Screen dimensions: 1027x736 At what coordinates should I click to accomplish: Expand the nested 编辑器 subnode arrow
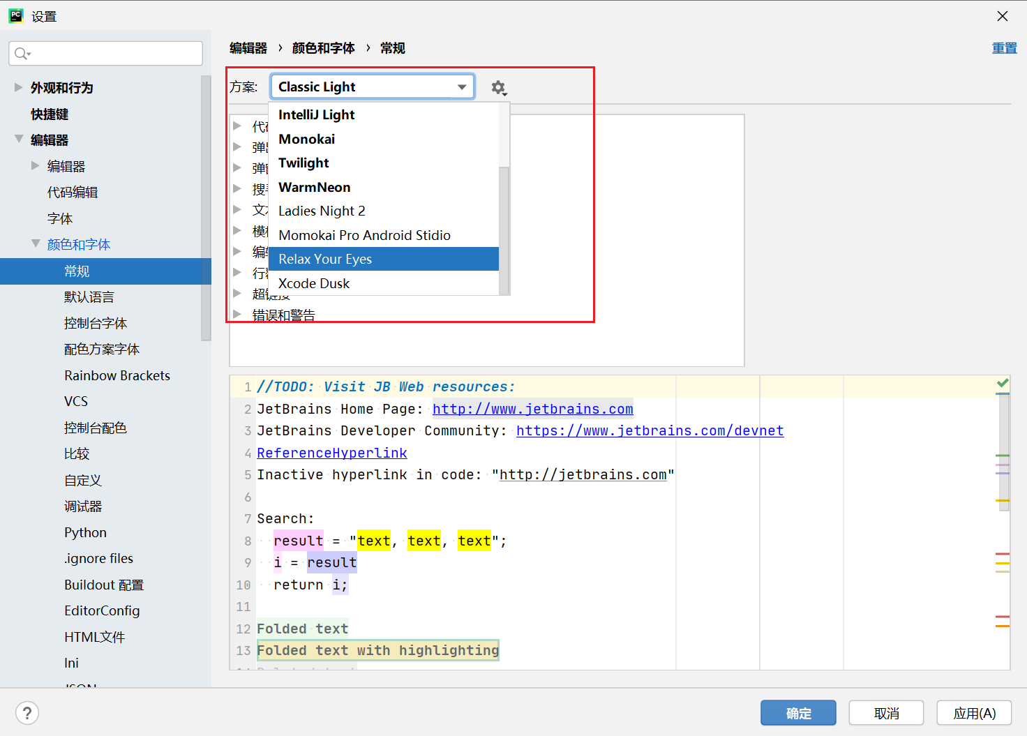pos(36,165)
